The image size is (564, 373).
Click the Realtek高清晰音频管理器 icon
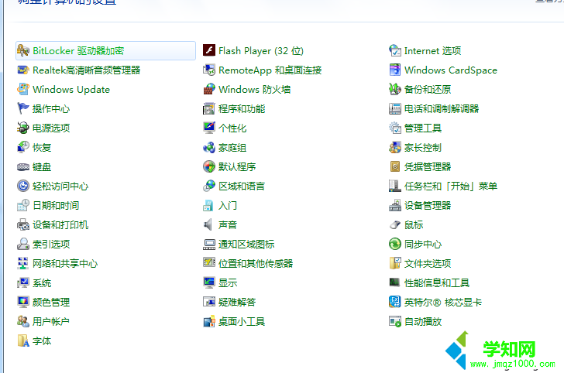tap(23, 70)
